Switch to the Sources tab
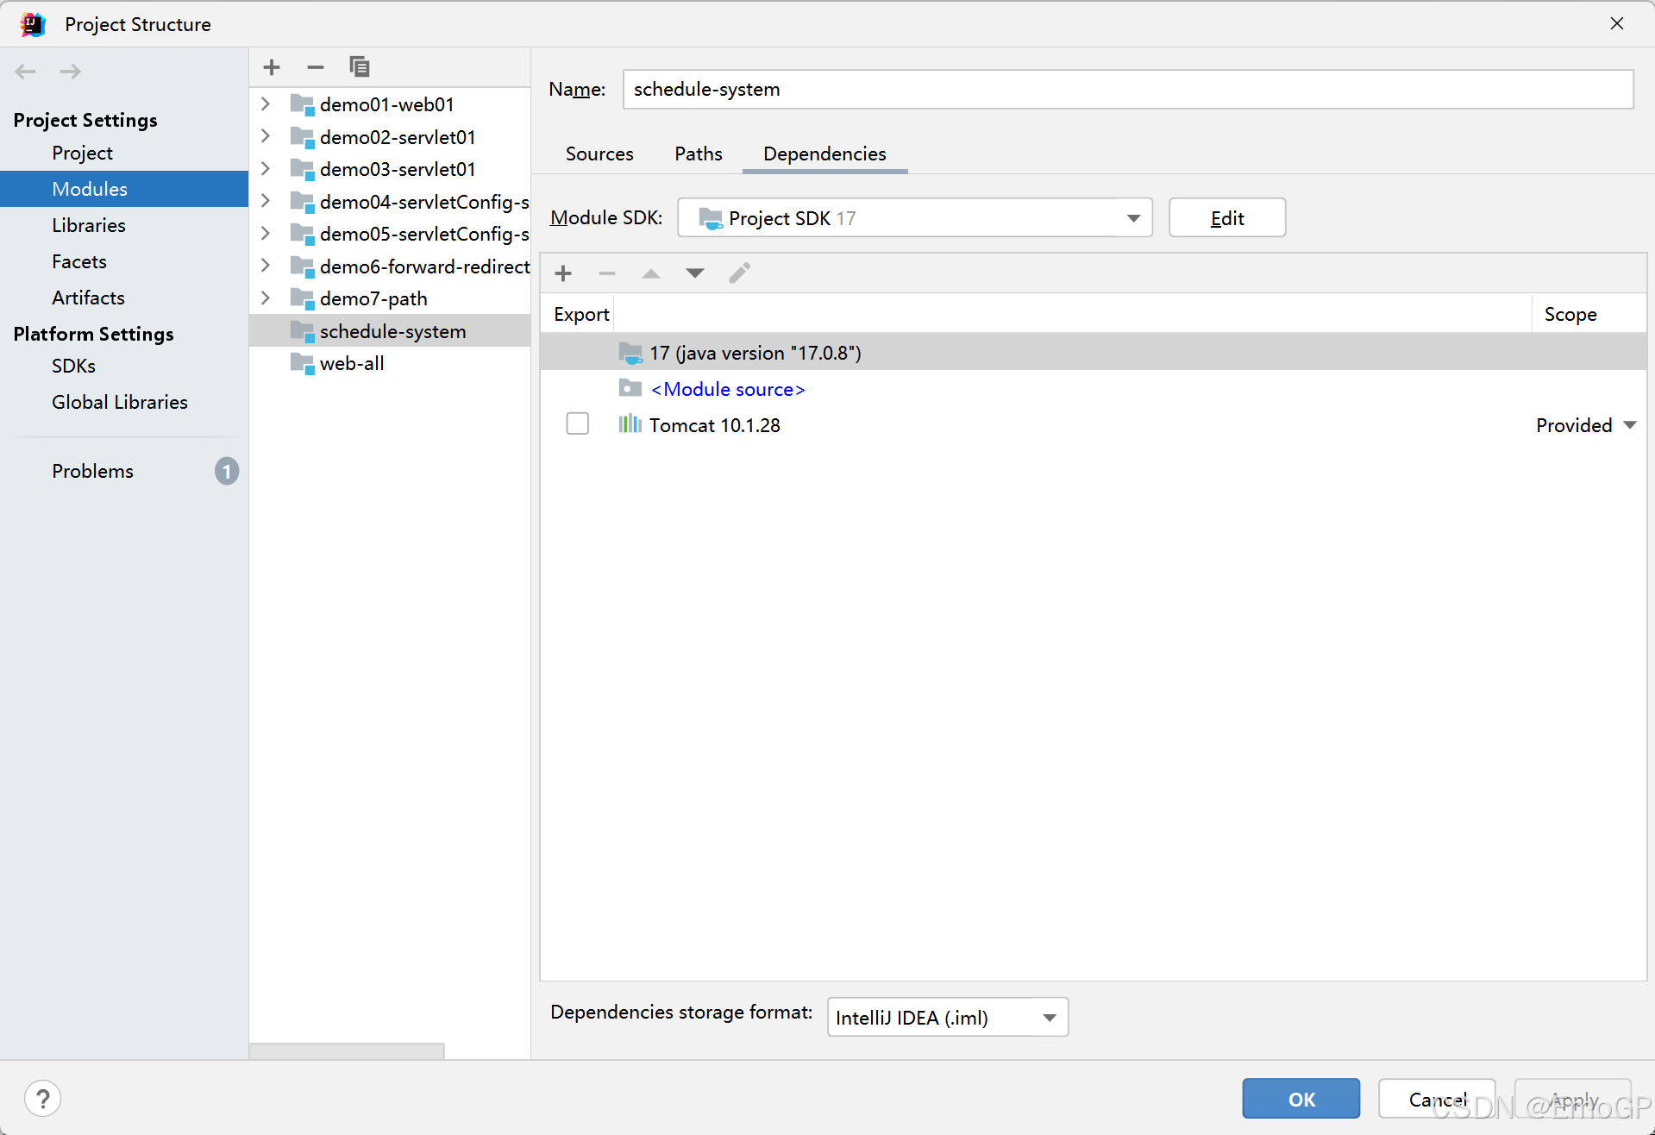Viewport: 1655px width, 1135px height. (x=599, y=154)
